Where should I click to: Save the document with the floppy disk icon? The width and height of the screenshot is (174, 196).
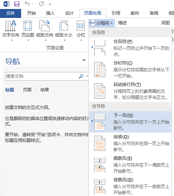coord(16,4)
